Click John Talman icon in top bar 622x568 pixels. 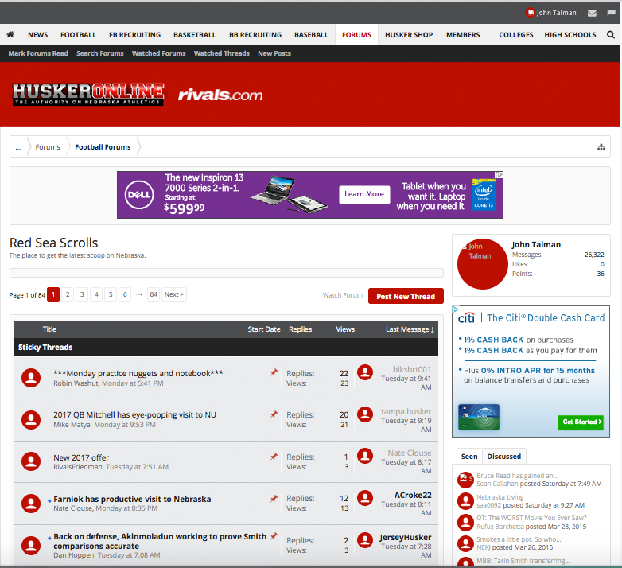coord(530,13)
